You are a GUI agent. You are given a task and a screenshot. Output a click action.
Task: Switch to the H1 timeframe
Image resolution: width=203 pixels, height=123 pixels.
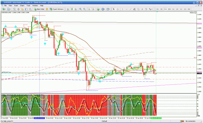click(x=173, y=9)
